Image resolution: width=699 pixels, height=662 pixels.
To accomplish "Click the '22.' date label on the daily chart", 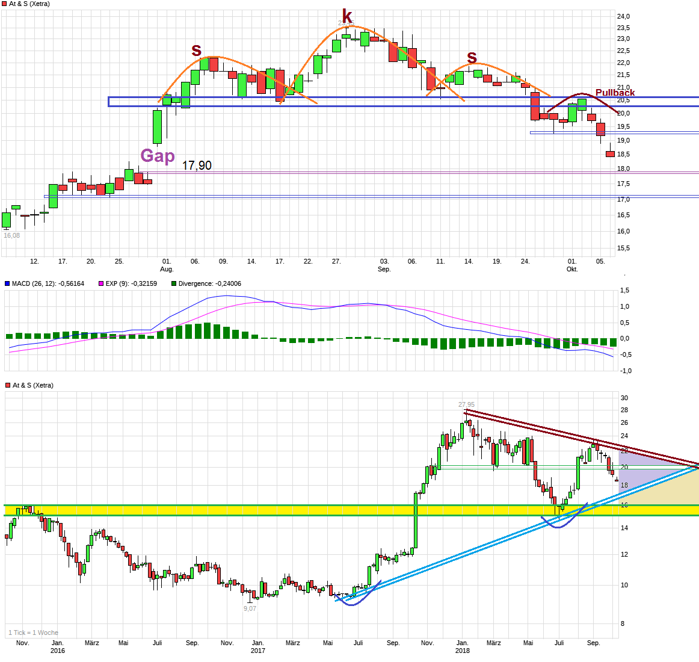I will click(308, 261).
